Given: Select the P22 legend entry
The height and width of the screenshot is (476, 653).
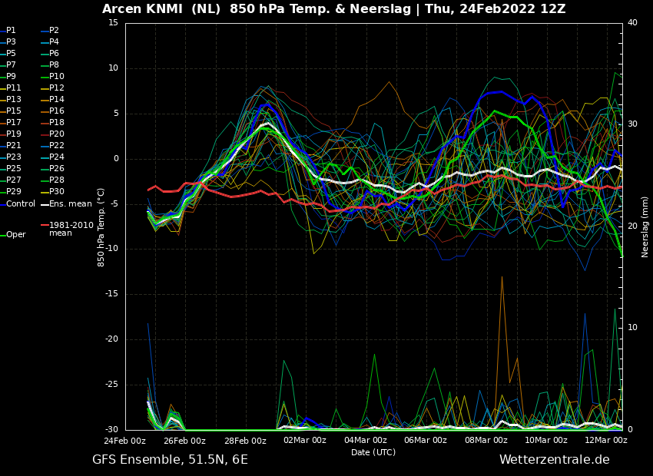Looking at the screenshot, I should [57, 146].
